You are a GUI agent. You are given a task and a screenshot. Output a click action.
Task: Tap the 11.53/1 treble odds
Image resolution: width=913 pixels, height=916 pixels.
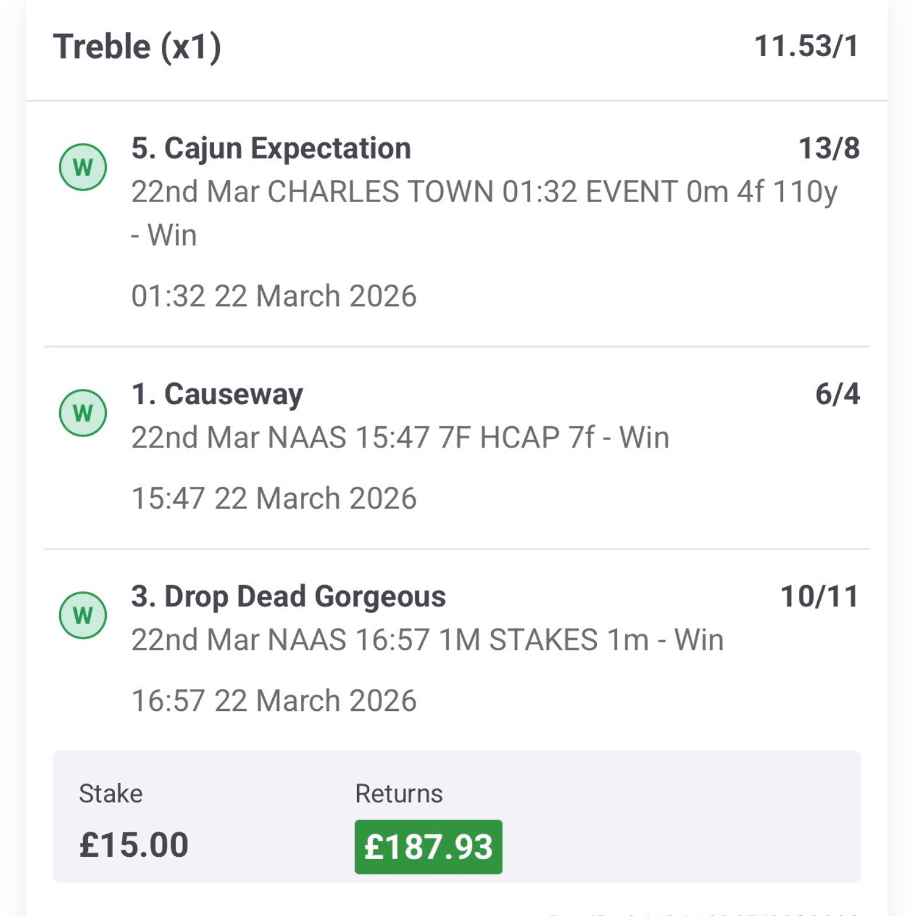click(x=806, y=46)
